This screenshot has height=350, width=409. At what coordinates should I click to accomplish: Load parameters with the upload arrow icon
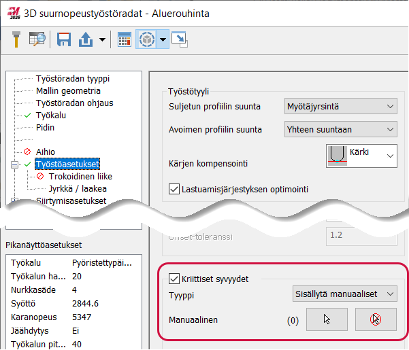(x=86, y=39)
